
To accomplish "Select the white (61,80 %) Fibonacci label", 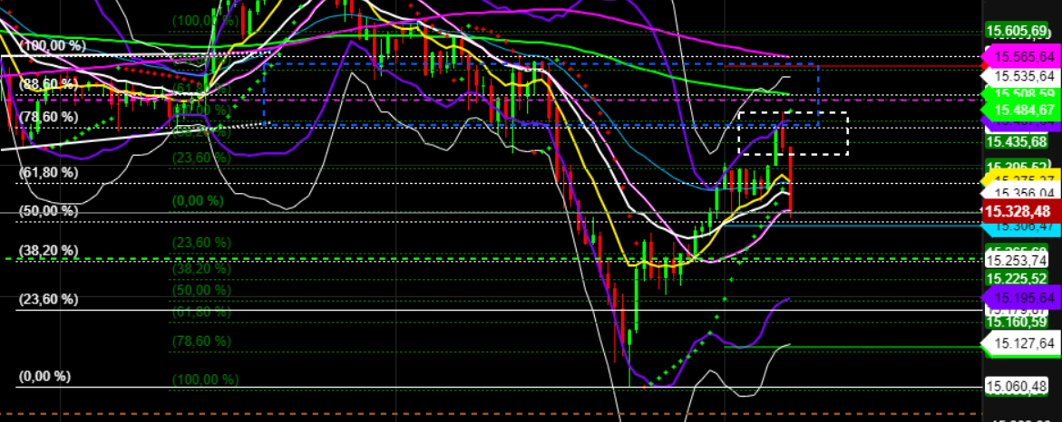I will coord(50,172).
